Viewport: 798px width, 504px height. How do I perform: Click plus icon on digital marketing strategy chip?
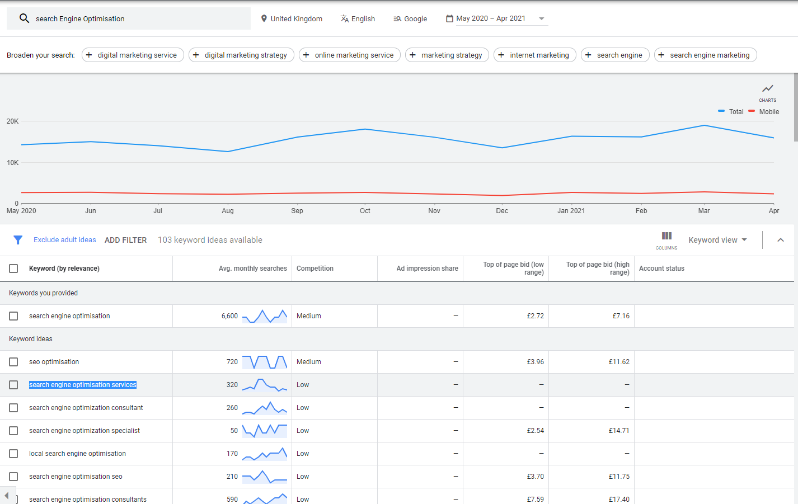[x=196, y=55]
